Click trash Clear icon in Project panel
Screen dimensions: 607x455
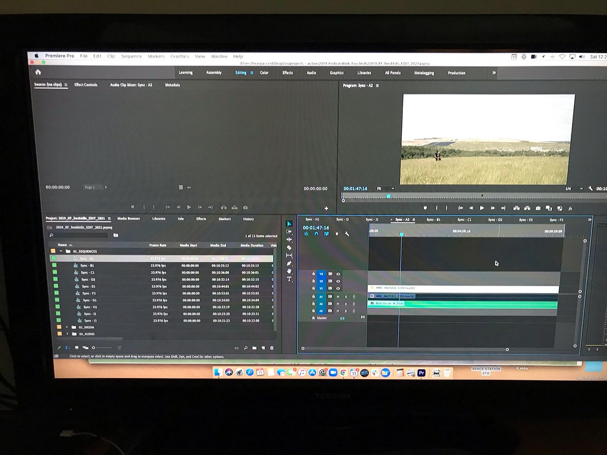coord(271,348)
